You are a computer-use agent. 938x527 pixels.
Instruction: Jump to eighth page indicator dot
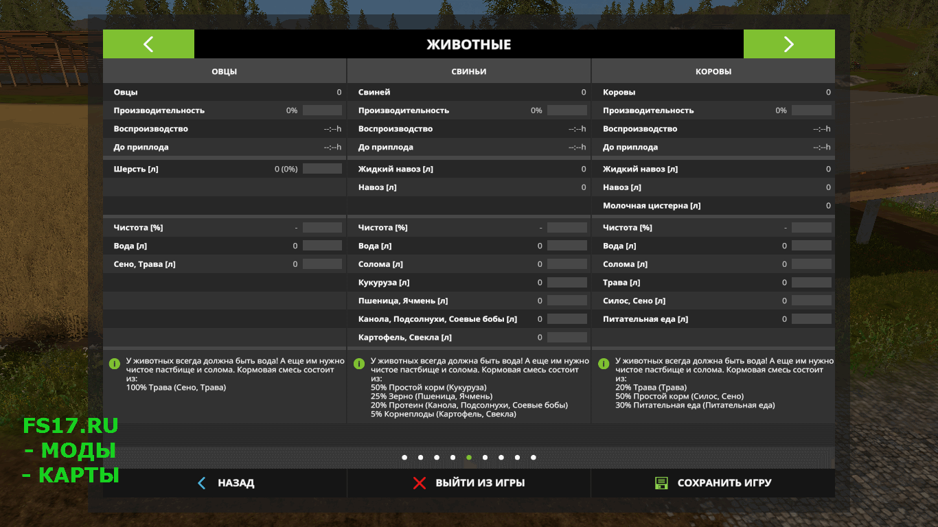click(517, 457)
